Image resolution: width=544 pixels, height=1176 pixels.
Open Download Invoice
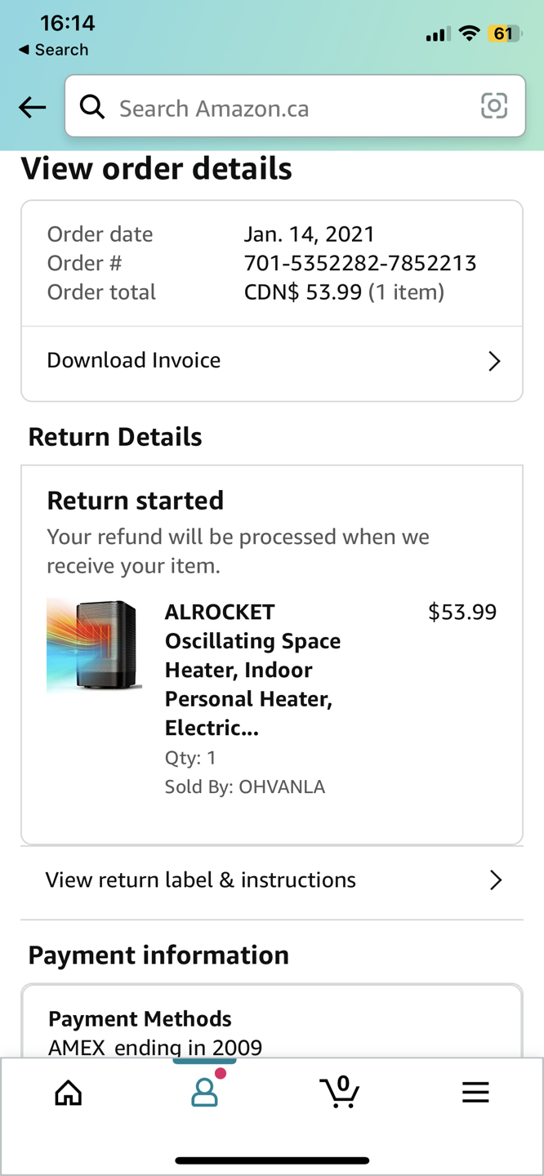point(134,360)
